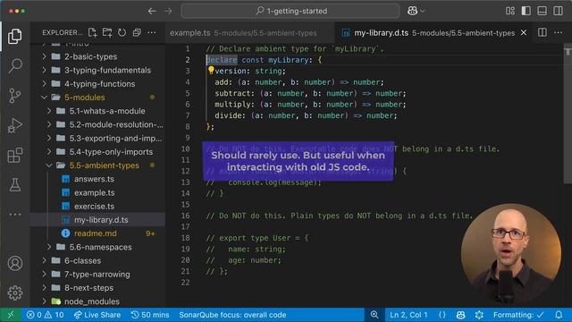Click the sparkle gear status bar icon
572x322 pixels.
tap(479, 315)
